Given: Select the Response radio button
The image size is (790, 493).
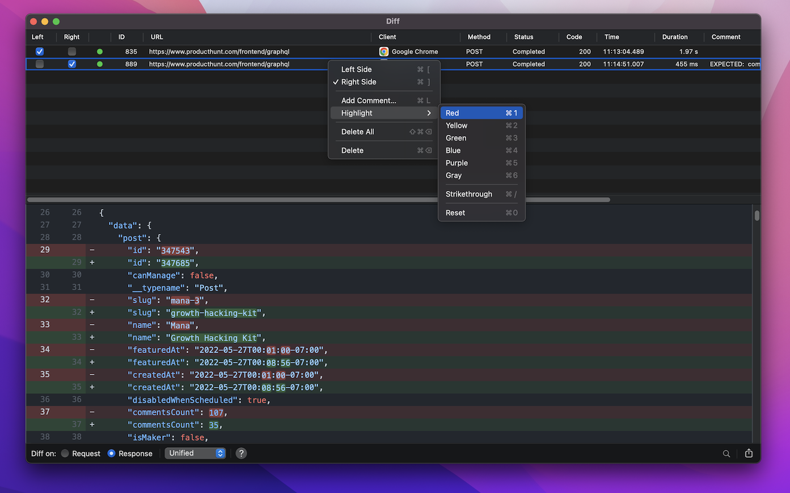Looking at the screenshot, I should [x=111, y=453].
